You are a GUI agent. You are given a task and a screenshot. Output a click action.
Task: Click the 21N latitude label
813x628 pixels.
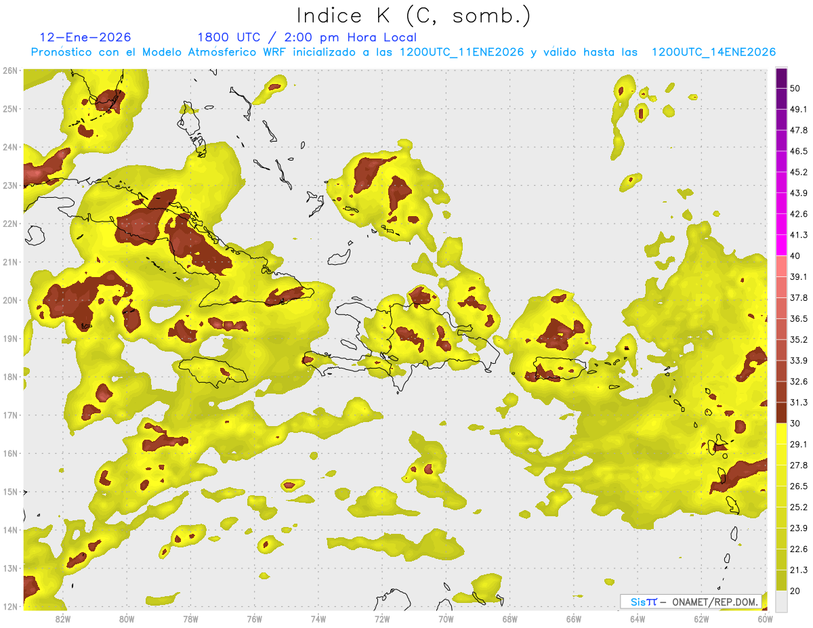click(9, 262)
